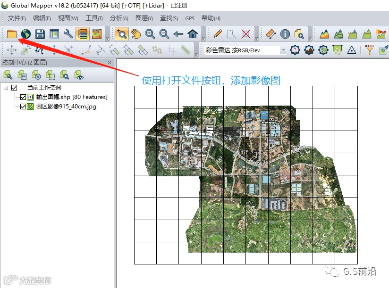389x288 pixels.
Task: Click the contour generation green mountain icon
Action: (338, 34)
